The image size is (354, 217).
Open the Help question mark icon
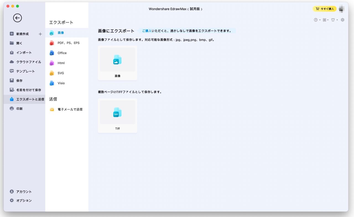(315, 20)
